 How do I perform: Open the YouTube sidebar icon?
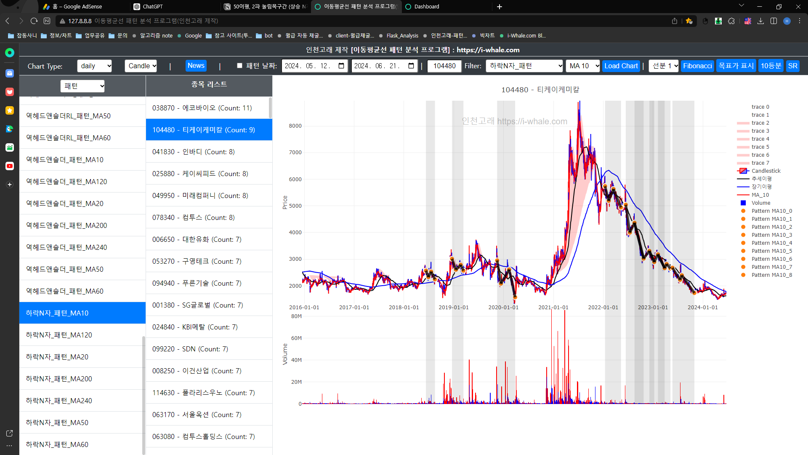tap(9, 166)
